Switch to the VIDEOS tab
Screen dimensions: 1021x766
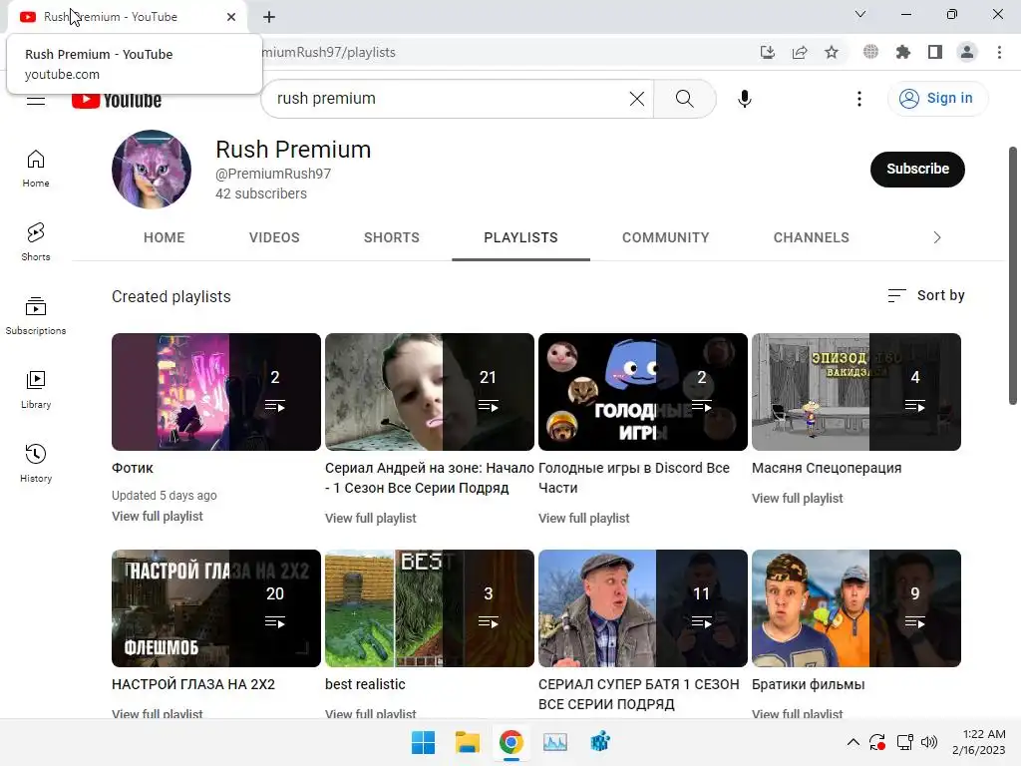pyautogui.click(x=274, y=237)
